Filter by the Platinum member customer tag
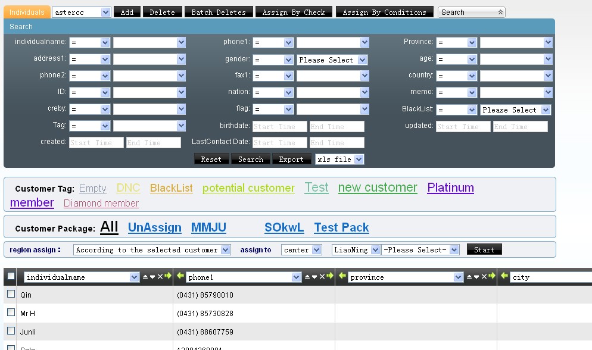Image resolution: width=592 pixels, height=350 pixels. pos(450,188)
